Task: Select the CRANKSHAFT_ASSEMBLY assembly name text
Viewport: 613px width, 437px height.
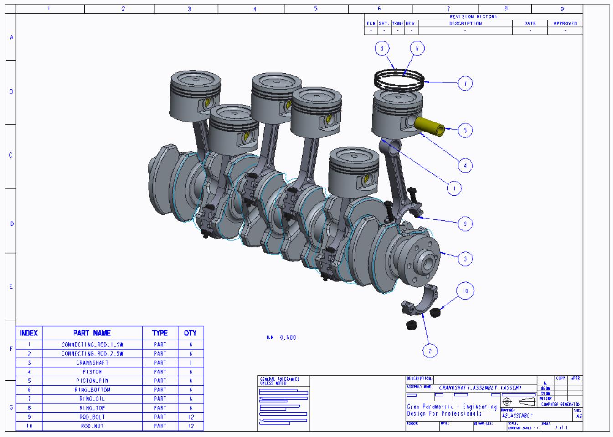Action: pyautogui.click(x=480, y=388)
